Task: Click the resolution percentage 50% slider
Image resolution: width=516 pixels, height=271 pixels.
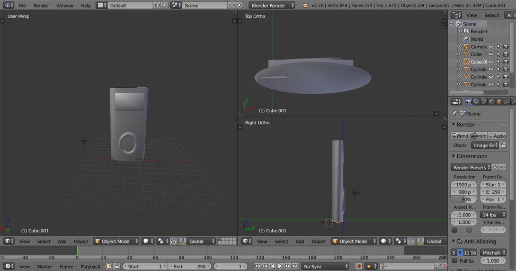Action: pos(464,200)
